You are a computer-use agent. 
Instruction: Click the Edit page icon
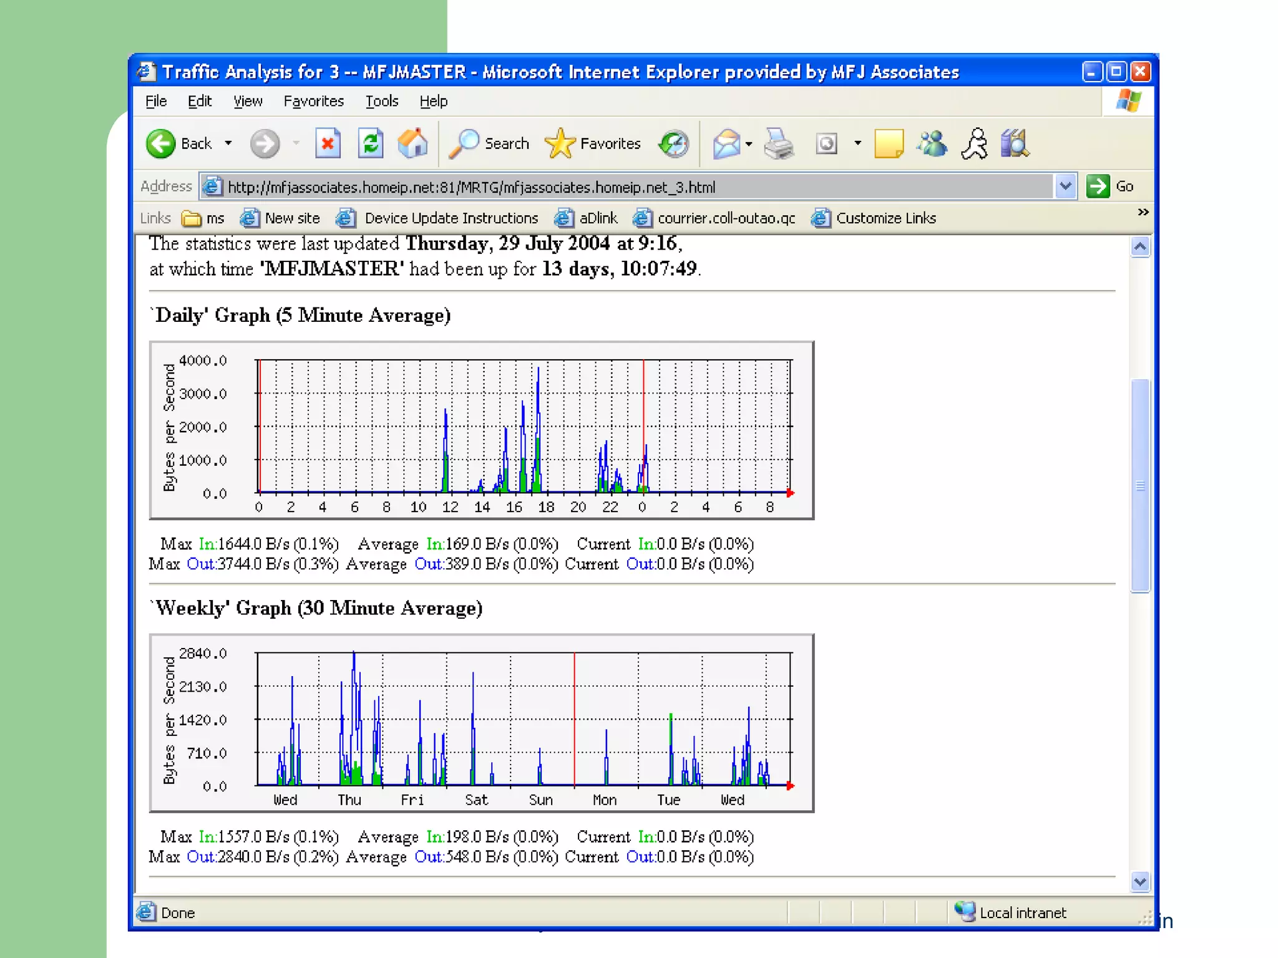[827, 143]
